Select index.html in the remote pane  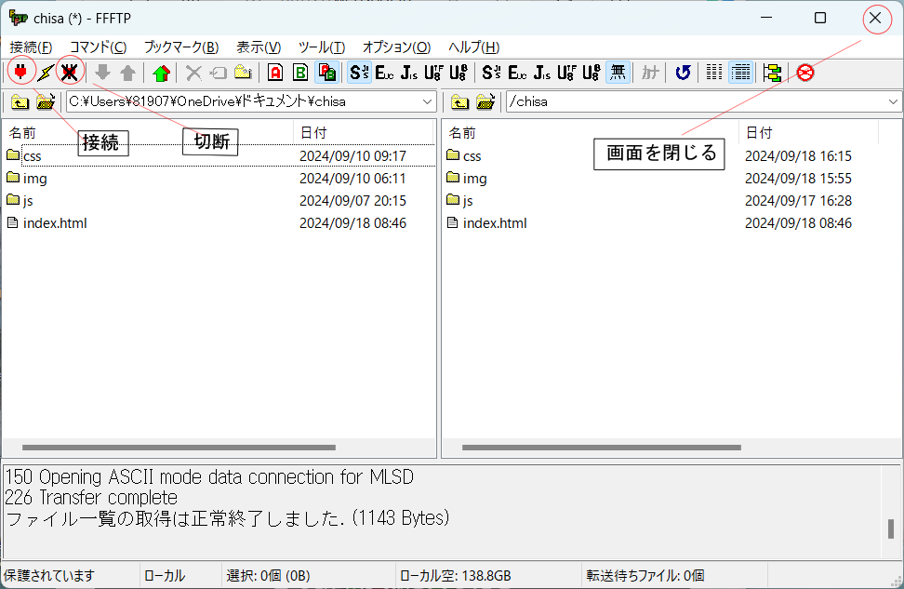tap(494, 222)
